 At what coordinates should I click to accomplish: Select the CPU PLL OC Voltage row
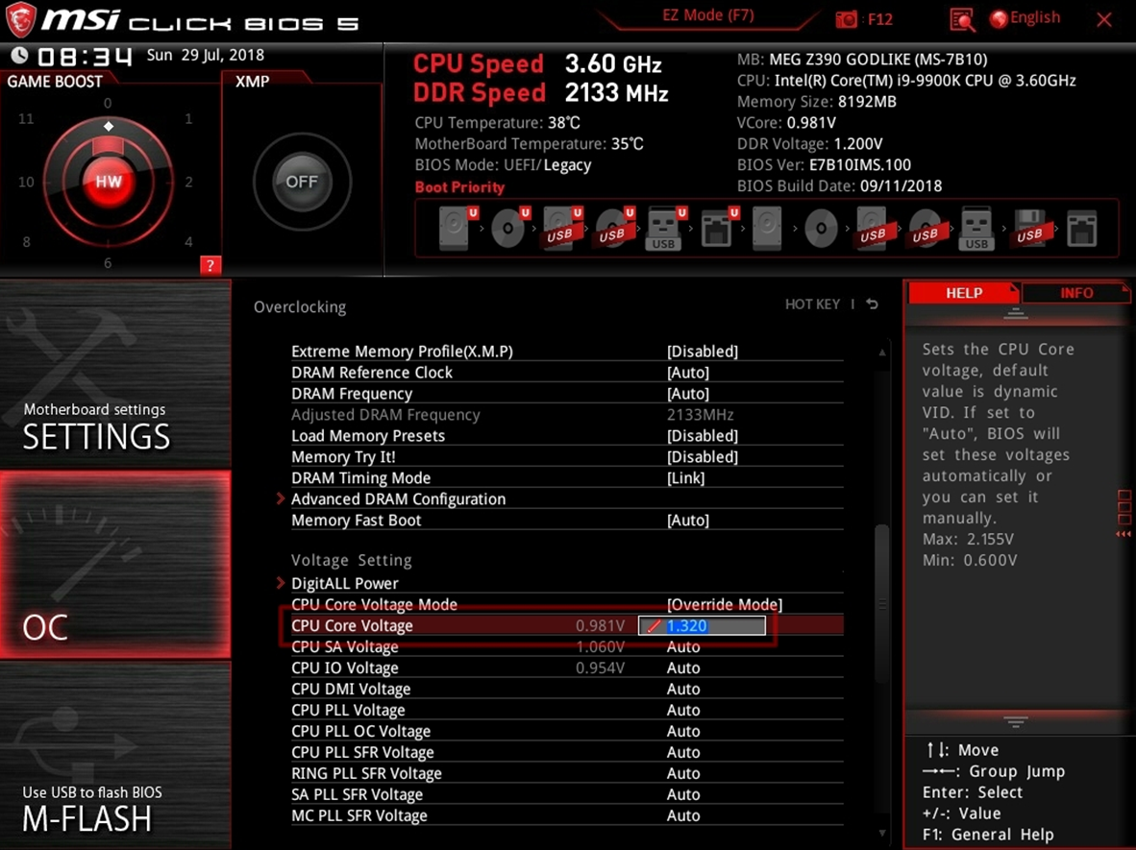pyautogui.click(x=567, y=731)
